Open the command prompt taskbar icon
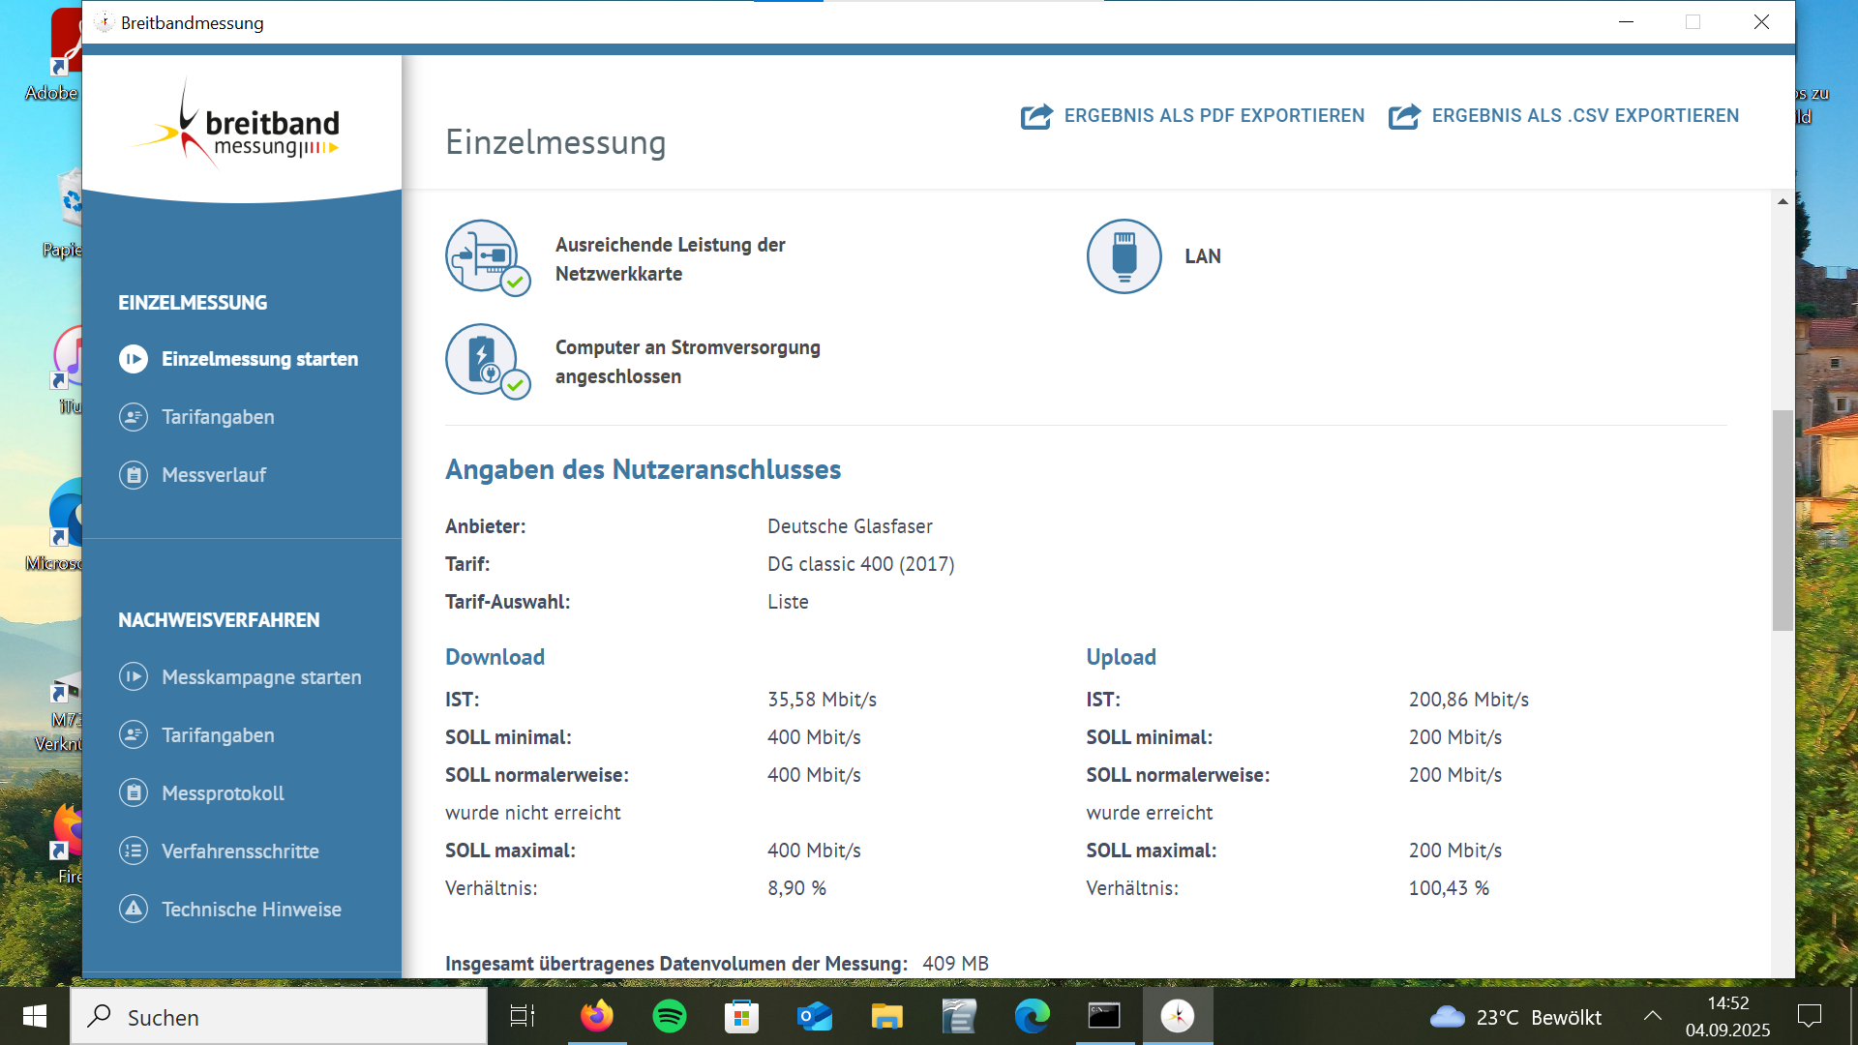This screenshot has height=1045, width=1858. click(x=1104, y=1016)
